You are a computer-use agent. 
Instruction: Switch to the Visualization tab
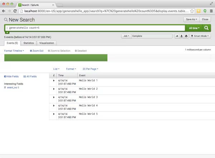47,43
